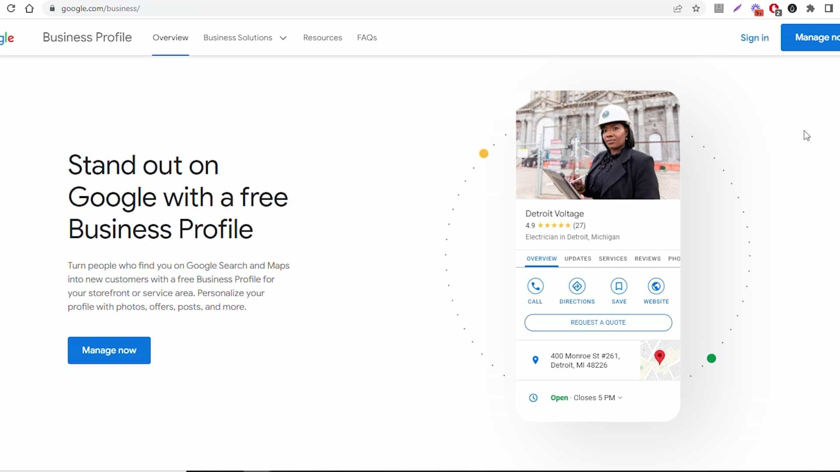840x472 pixels.
Task: Reload the page with the refresh icon
Action: tap(11, 8)
